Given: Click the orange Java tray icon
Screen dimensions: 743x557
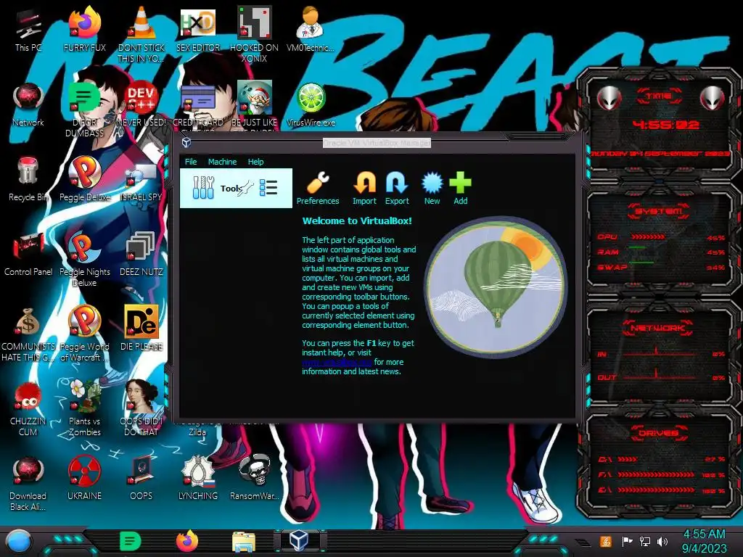Looking at the screenshot, I should [x=605, y=541].
